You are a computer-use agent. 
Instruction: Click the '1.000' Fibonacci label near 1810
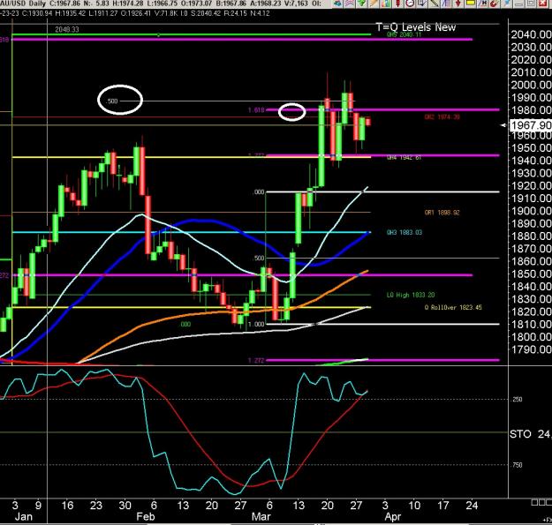coord(256,324)
